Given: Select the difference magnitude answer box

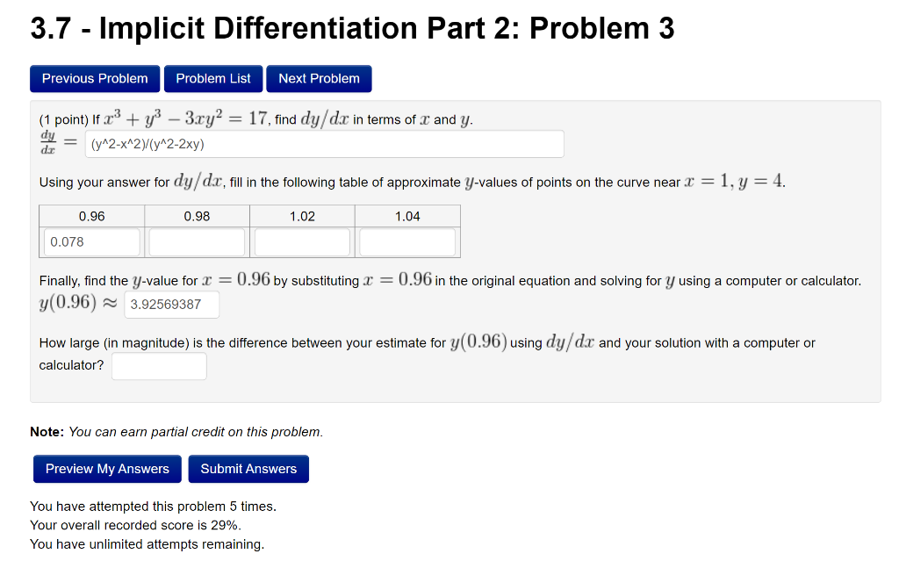Looking at the screenshot, I should pyautogui.click(x=158, y=366).
